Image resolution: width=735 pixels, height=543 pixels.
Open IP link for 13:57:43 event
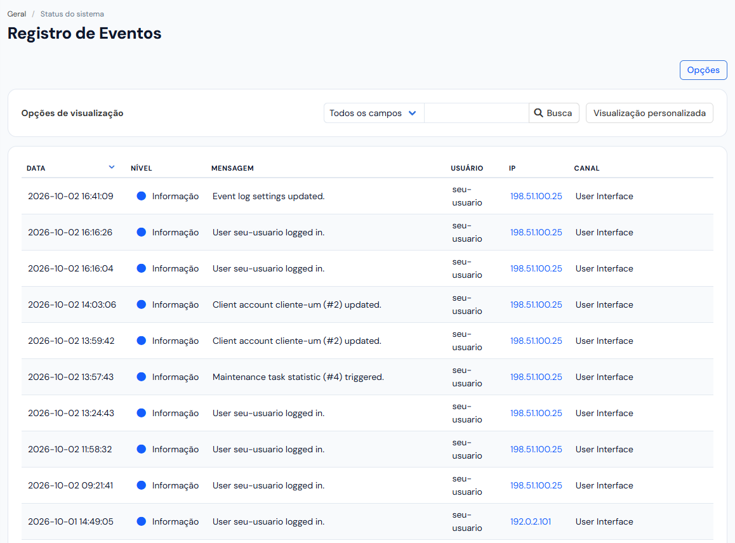(x=536, y=377)
